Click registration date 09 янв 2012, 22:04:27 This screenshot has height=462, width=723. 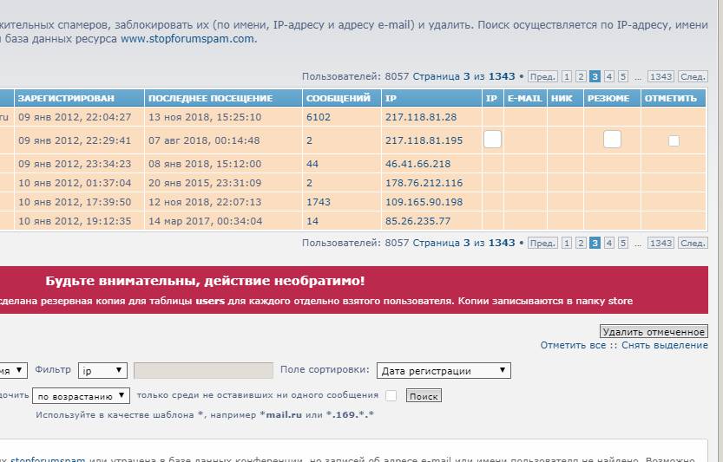click(75, 117)
